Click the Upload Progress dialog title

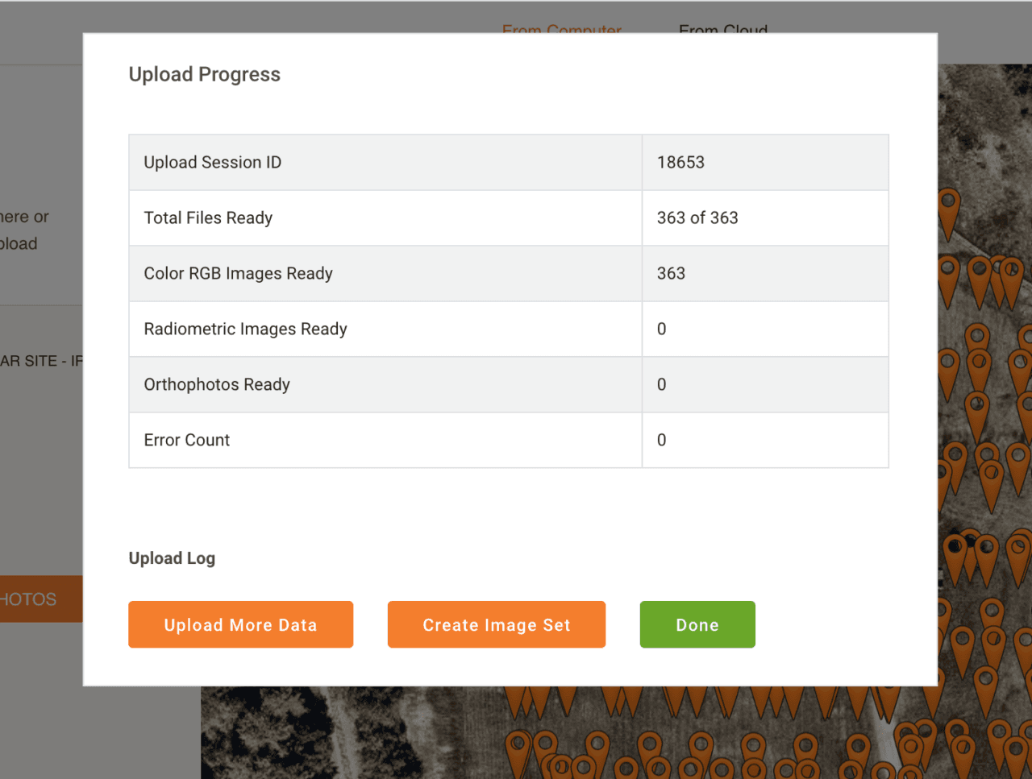[x=205, y=74]
